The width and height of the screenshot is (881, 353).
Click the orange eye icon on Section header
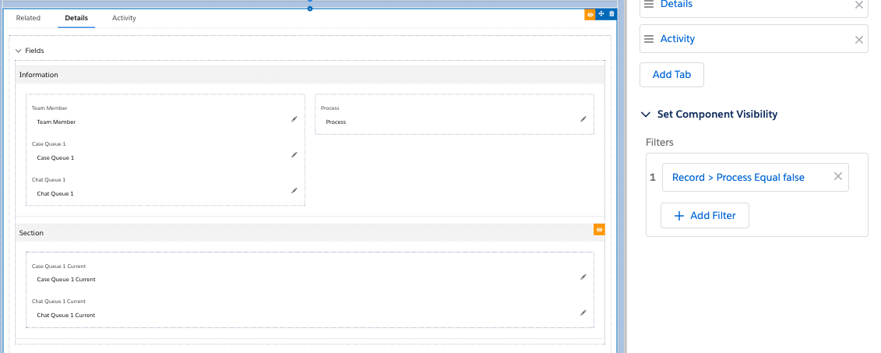pyautogui.click(x=600, y=230)
